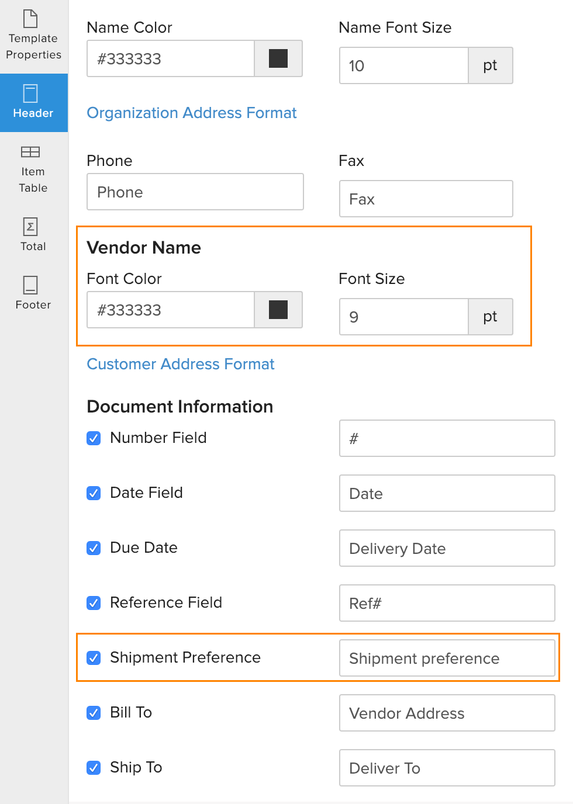The image size is (573, 804).
Task: Click the Name Font Size input field
Action: 403,65
